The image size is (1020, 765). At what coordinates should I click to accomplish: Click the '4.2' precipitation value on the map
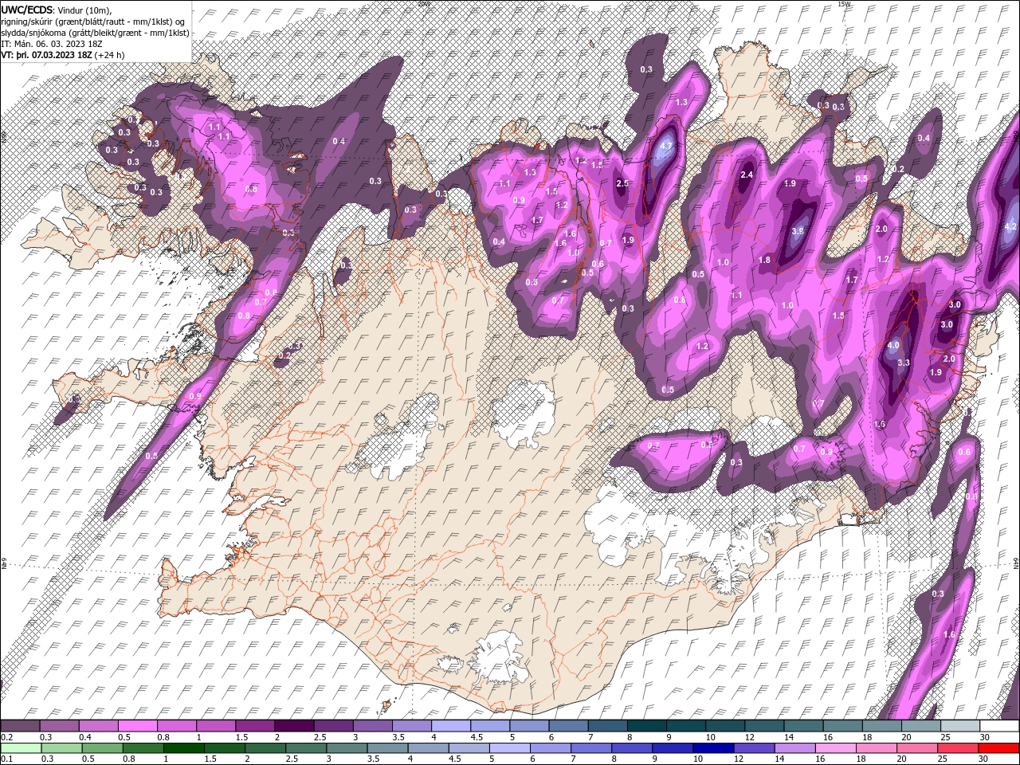(1011, 227)
